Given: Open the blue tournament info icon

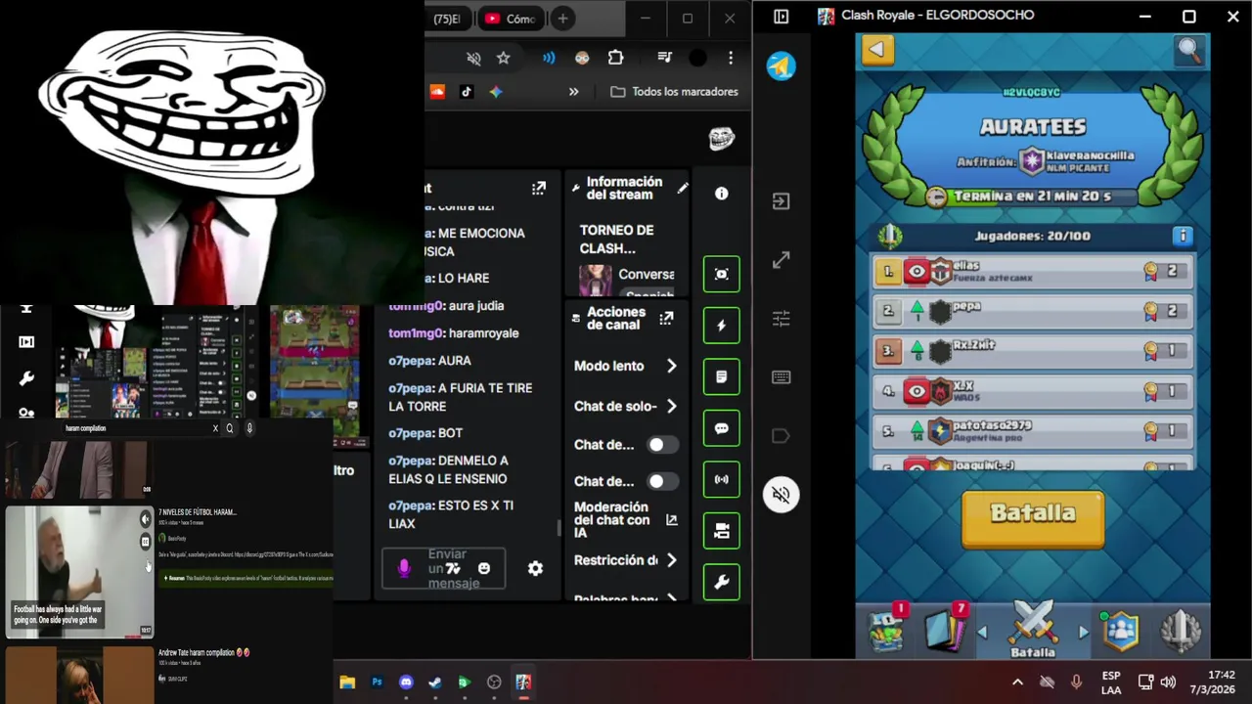Looking at the screenshot, I should pyautogui.click(x=1183, y=236).
